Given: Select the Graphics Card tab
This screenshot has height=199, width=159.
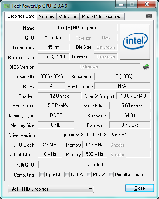Looking at the screenshot, I should 21,16.
